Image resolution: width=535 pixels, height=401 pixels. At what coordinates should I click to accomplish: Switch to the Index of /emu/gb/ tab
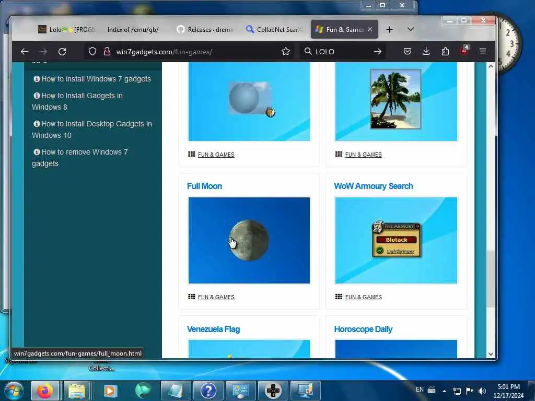(133, 30)
